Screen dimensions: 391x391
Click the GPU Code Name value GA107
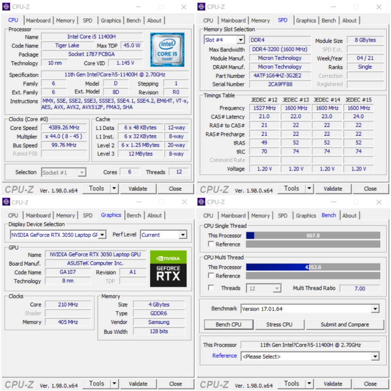[68, 272]
